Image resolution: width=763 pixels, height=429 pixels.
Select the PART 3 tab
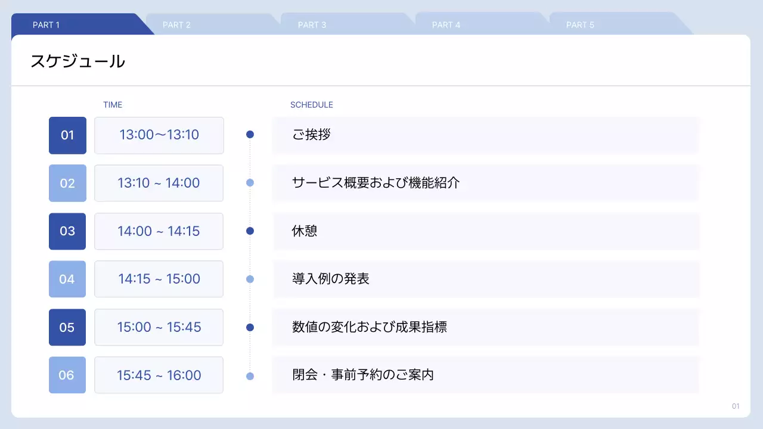(341, 25)
